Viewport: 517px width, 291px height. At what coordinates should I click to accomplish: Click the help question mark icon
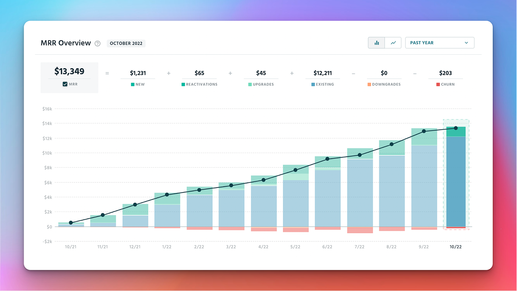coord(98,43)
